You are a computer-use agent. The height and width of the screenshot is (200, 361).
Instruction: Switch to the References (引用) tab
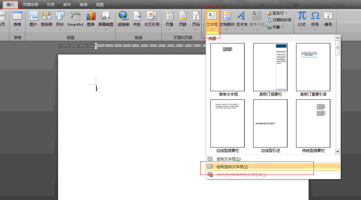(51, 5)
